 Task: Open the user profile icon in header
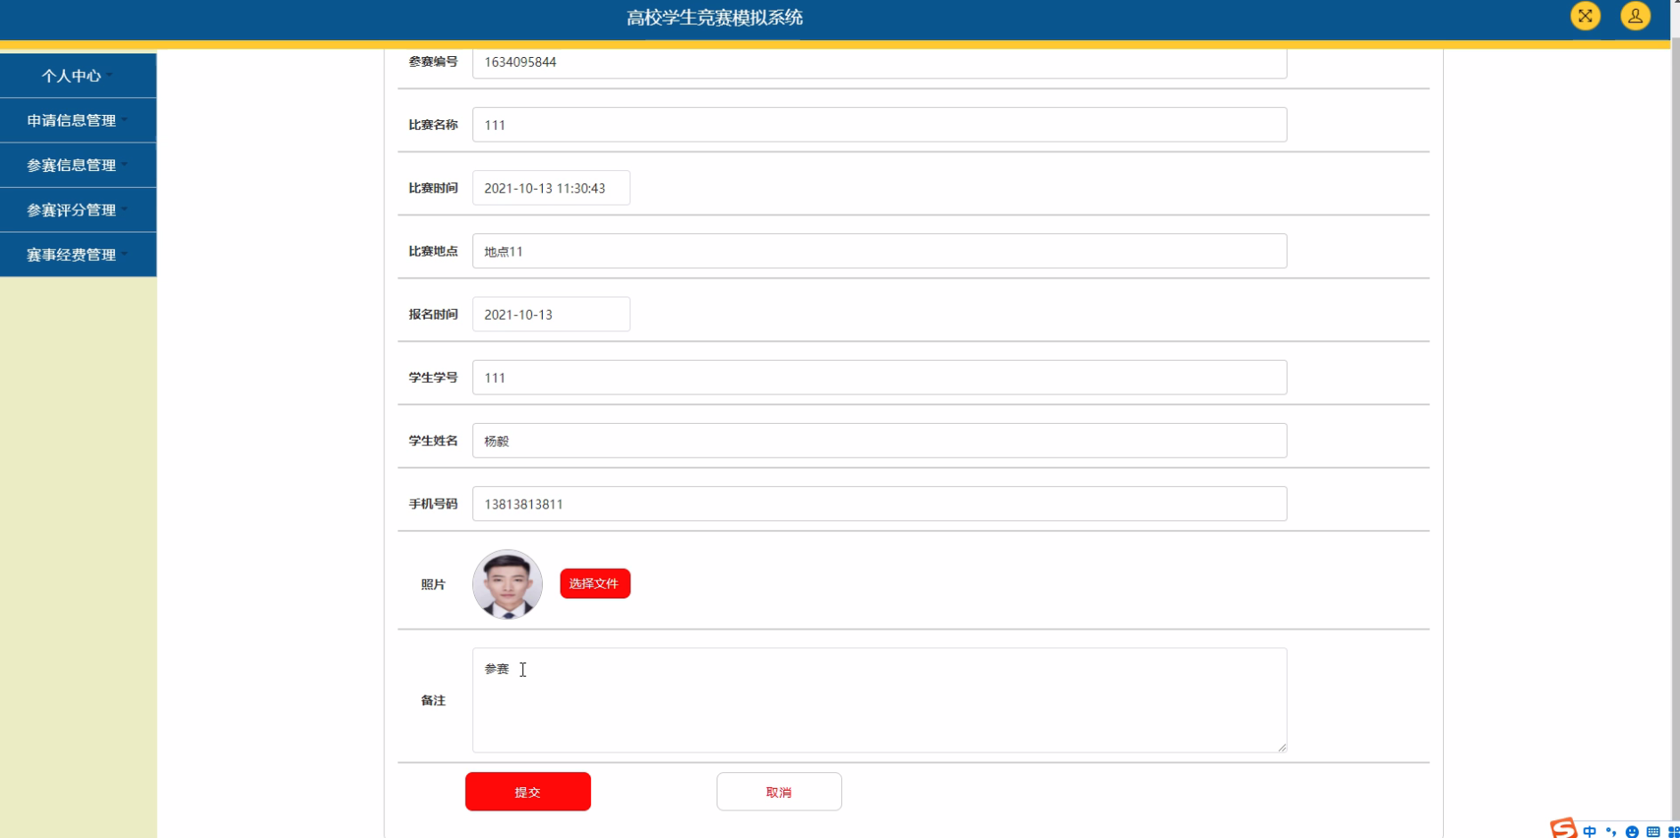click(1635, 16)
